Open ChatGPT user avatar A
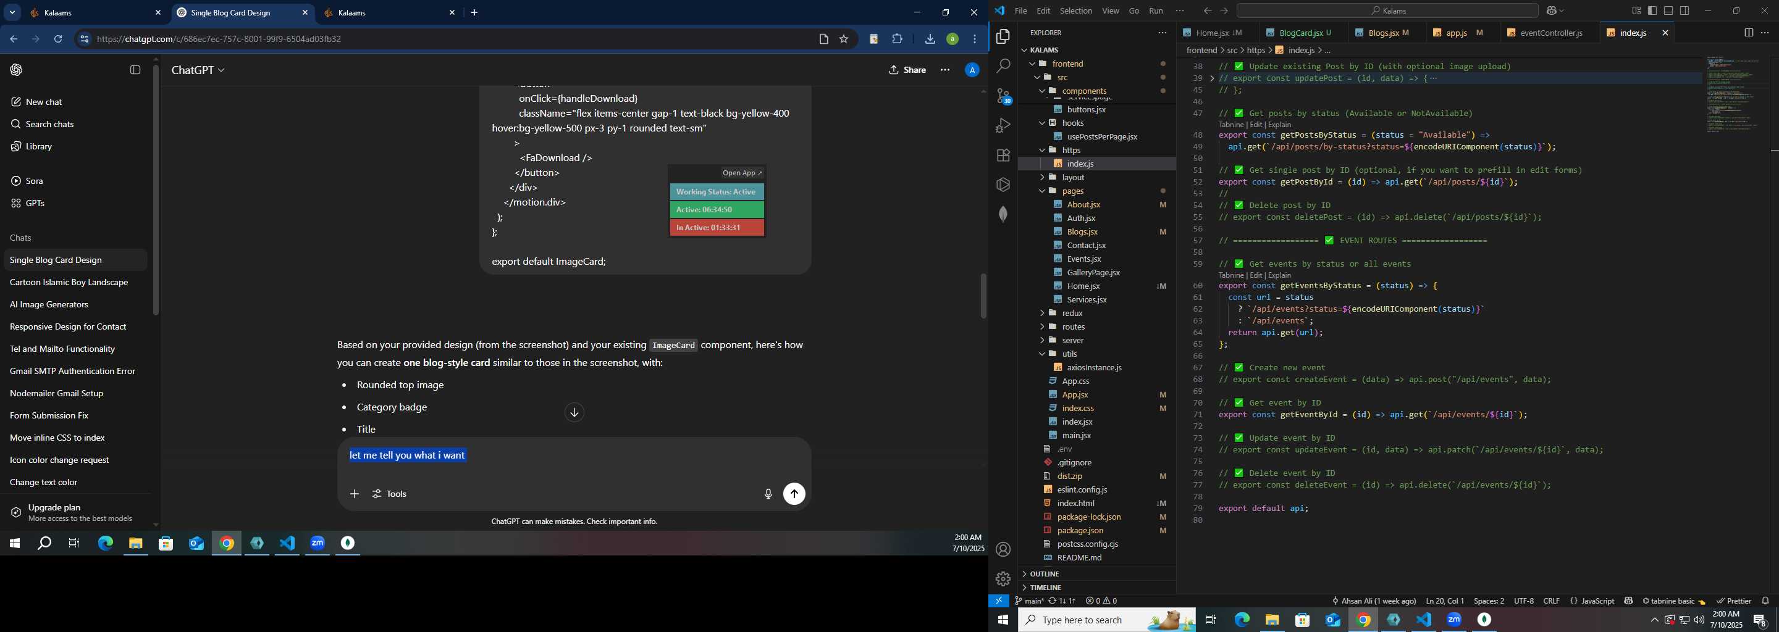1779x632 pixels. [x=972, y=70]
